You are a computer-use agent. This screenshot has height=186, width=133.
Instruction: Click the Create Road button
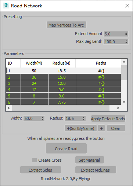tap(66, 148)
